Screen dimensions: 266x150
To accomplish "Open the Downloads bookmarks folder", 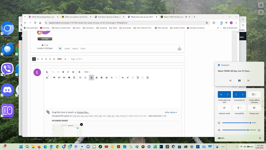I will click(x=125, y=28).
